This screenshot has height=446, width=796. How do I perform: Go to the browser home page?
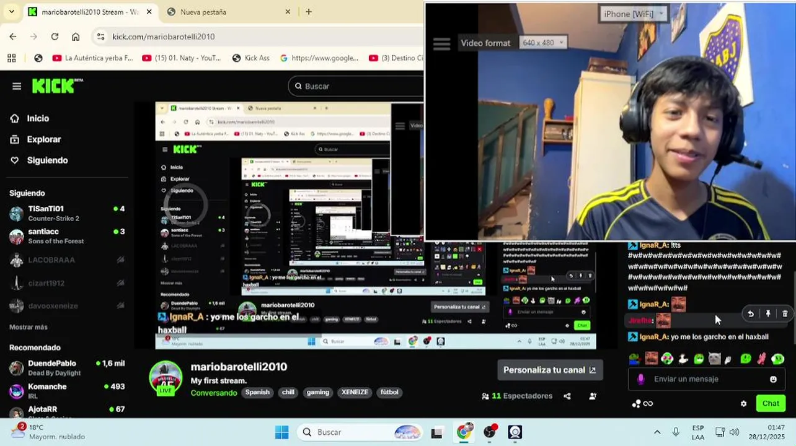76,37
